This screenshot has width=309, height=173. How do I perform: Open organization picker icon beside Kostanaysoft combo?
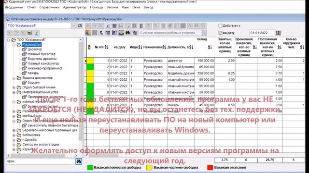[x=80, y=25]
